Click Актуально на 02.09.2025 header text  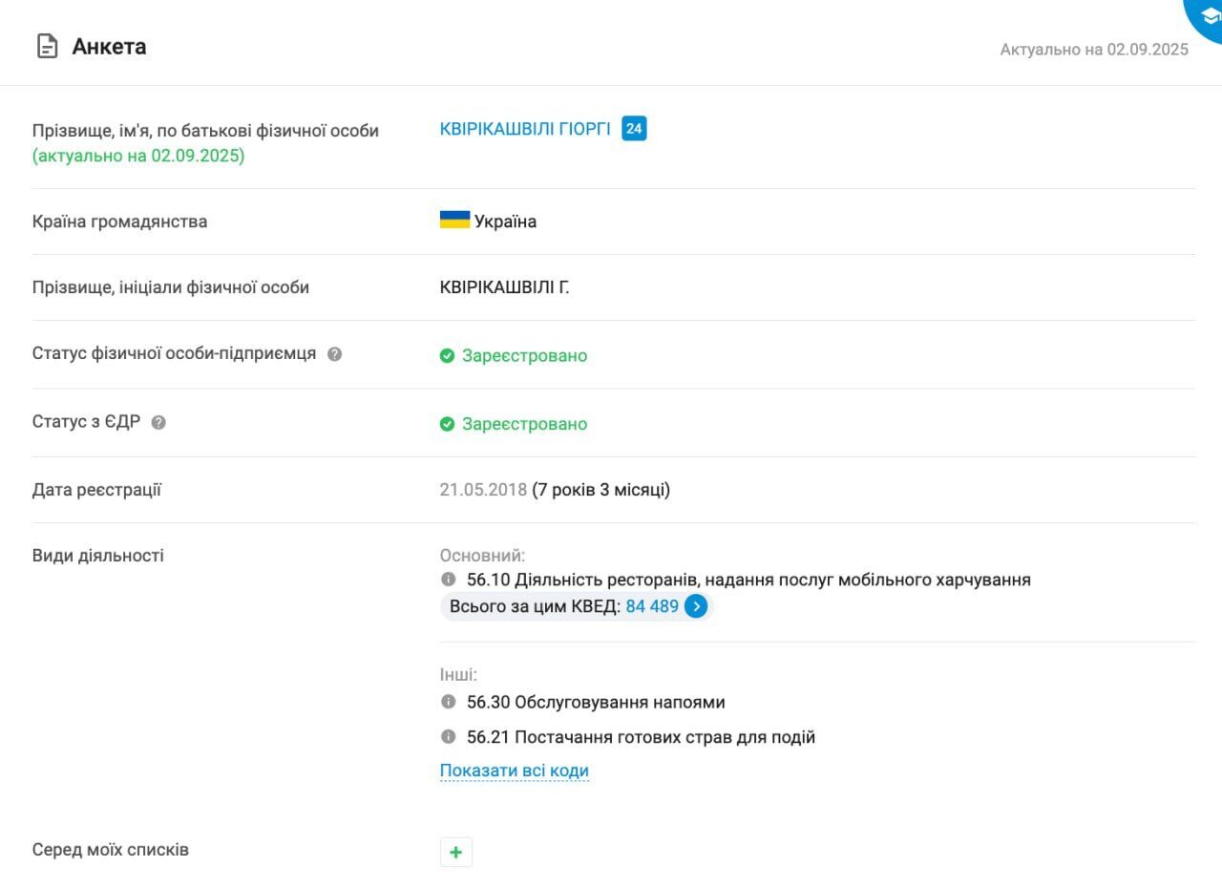click(1094, 50)
